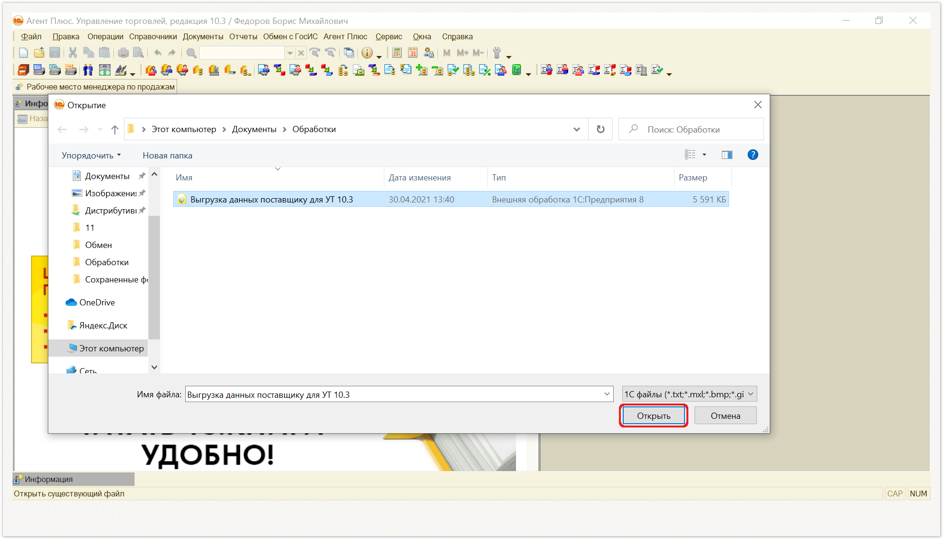Click the M memory toolbar button

click(447, 53)
